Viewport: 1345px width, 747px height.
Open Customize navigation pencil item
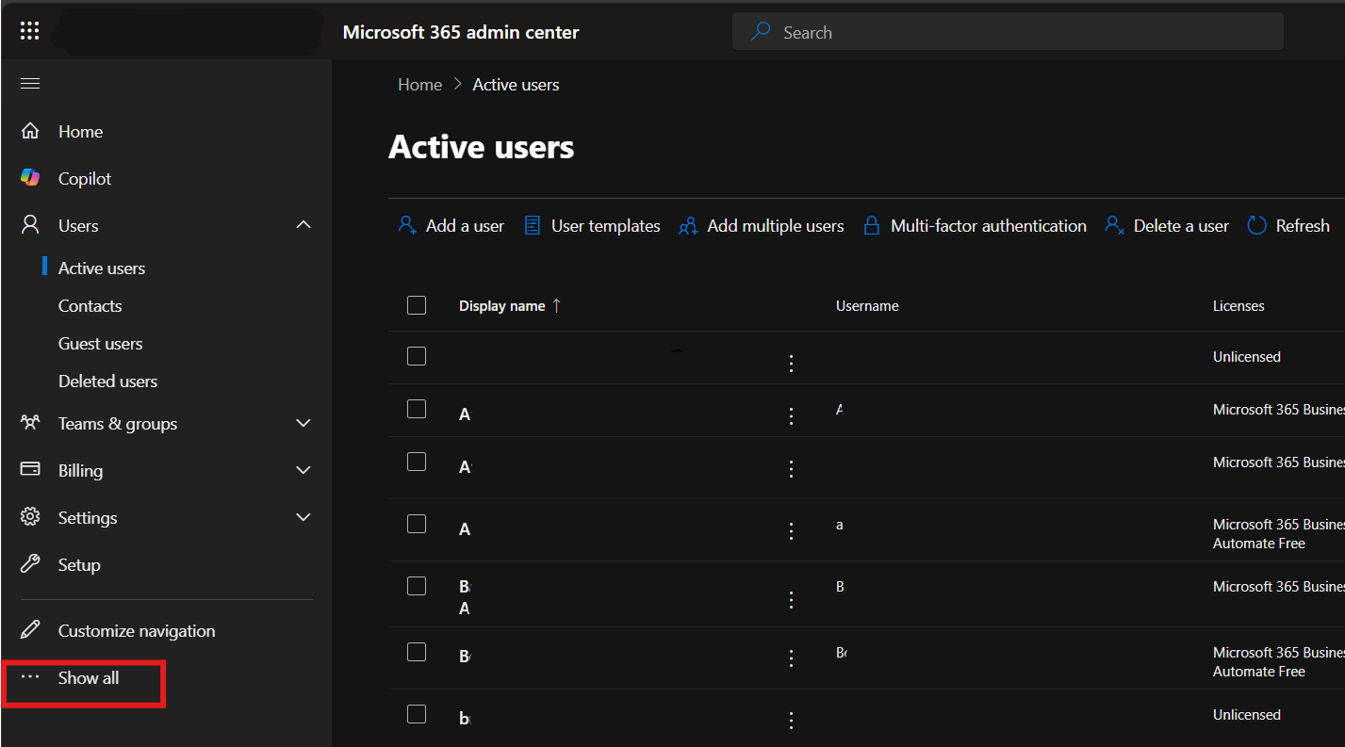tap(118, 631)
